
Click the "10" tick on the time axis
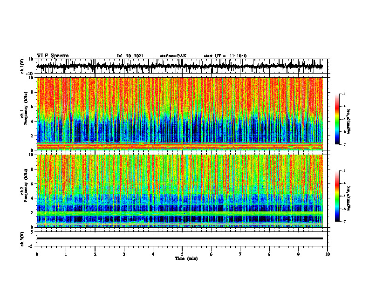click(x=328, y=254)
